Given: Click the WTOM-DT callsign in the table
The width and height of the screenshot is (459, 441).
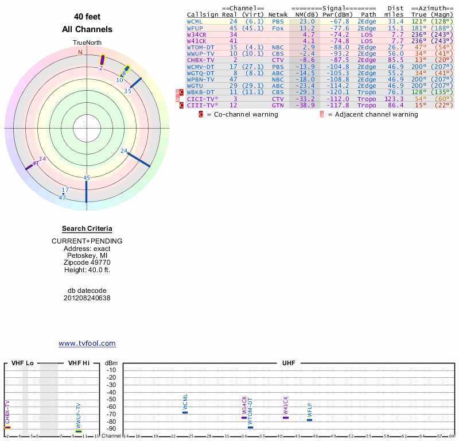Looking at the screenshot, I should click(x=200, y=48).
